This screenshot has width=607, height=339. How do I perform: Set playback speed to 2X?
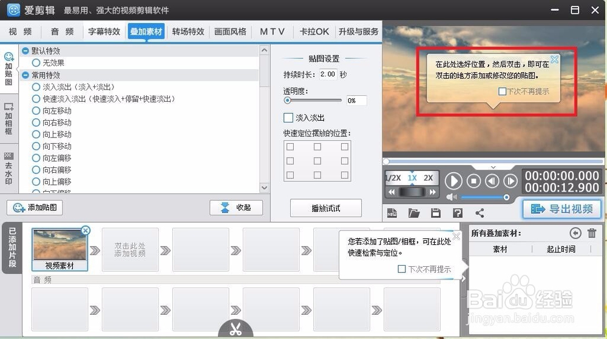point(428,178)
